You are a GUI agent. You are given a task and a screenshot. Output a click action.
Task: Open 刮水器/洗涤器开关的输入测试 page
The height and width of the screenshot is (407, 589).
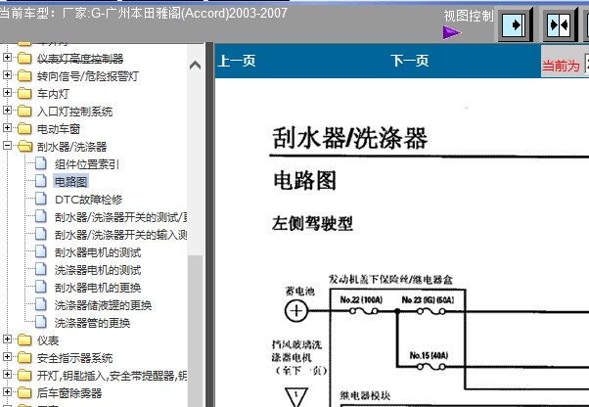120,235
